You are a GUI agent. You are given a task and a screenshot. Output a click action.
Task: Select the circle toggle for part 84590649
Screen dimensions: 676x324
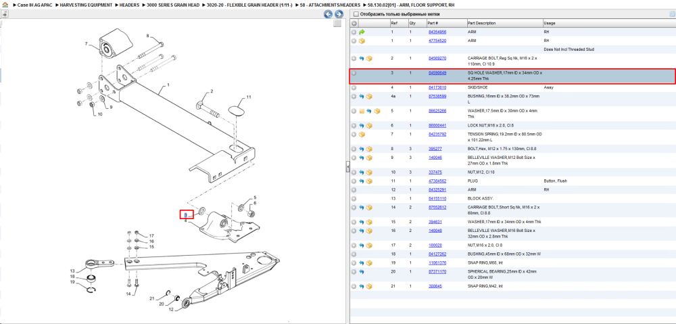pyautogui.click(x=354, y=73)
